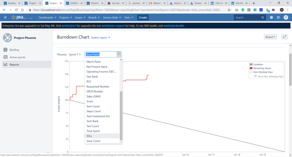Switch to the Backlog browser tab
This screenshot has height=157, width=292.
(x=12, y=3)
